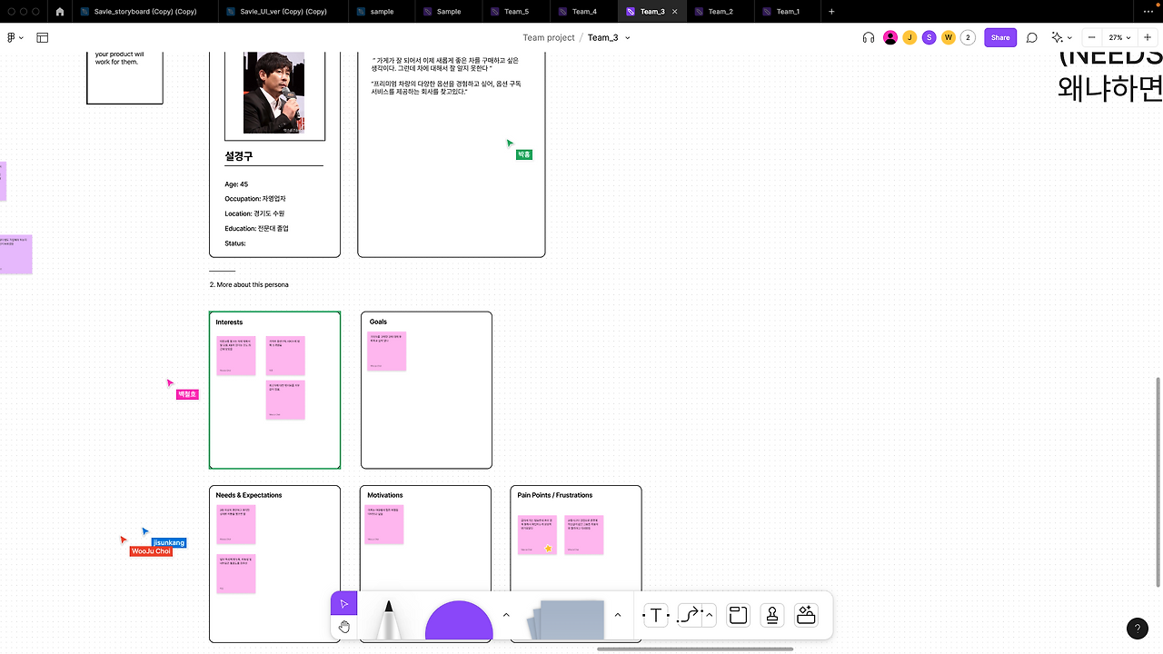Pick the Connector arrow tool
Viewport: 1163px width, 654px height.
tap(690, 615)
